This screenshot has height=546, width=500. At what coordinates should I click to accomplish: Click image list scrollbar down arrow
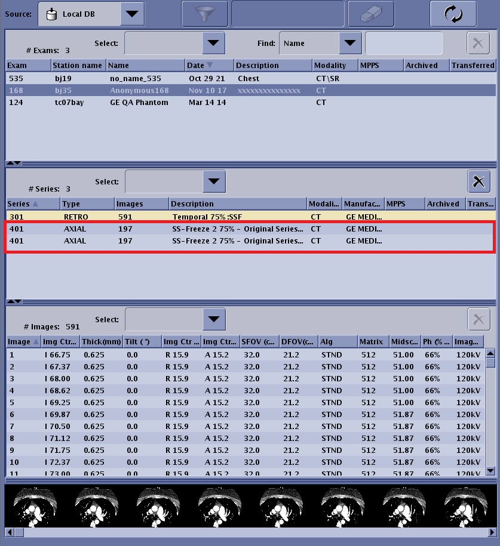click(490, 470)
